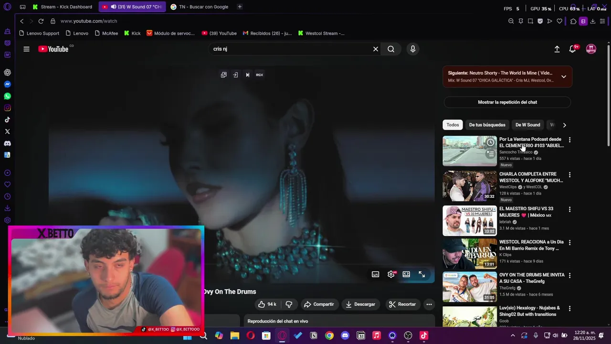The image size is (611, 344).
Task: Open settings gear in the sidebar
Action: click(7, 220)
